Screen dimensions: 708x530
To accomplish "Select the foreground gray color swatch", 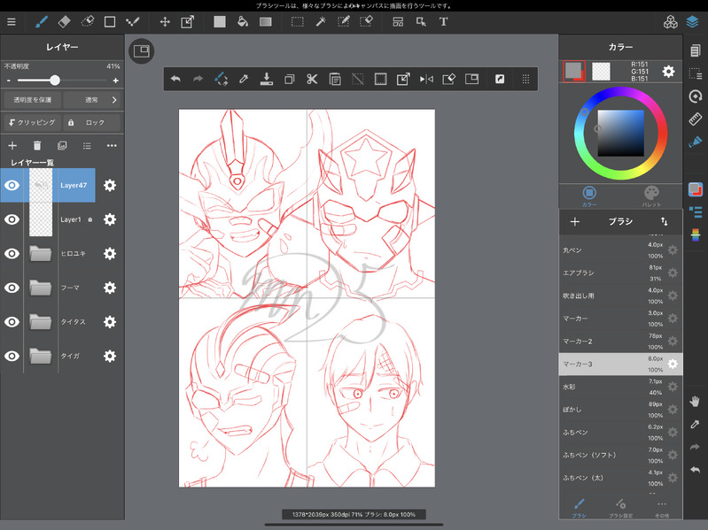I will [573, 70].
